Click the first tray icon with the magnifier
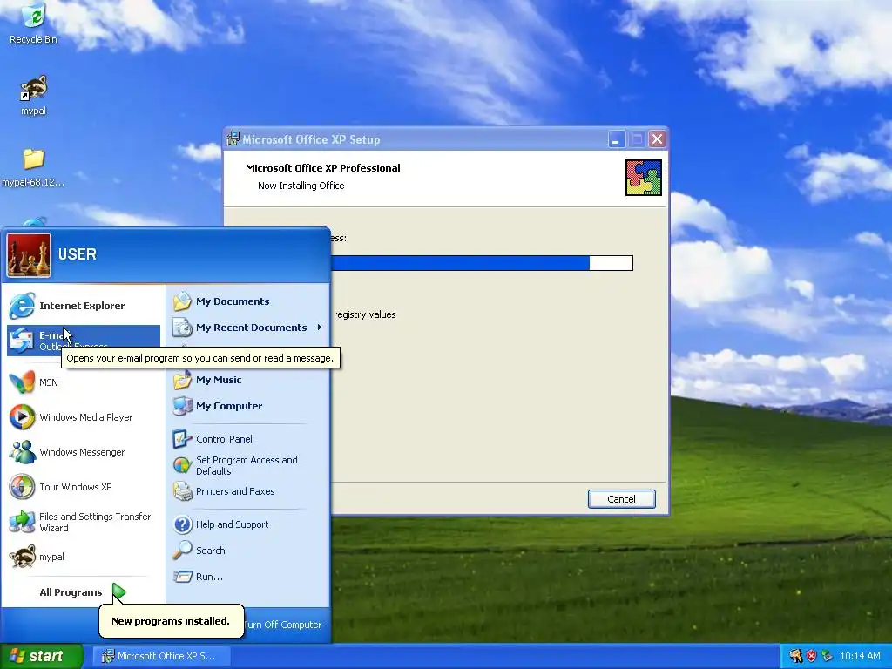 (795, 656)
